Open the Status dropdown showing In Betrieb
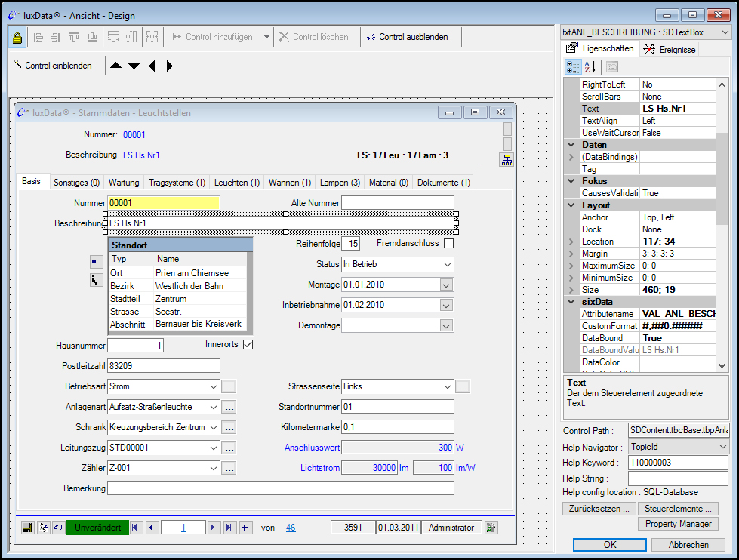Viewport: 739px width, 560px height. point(447,265)
